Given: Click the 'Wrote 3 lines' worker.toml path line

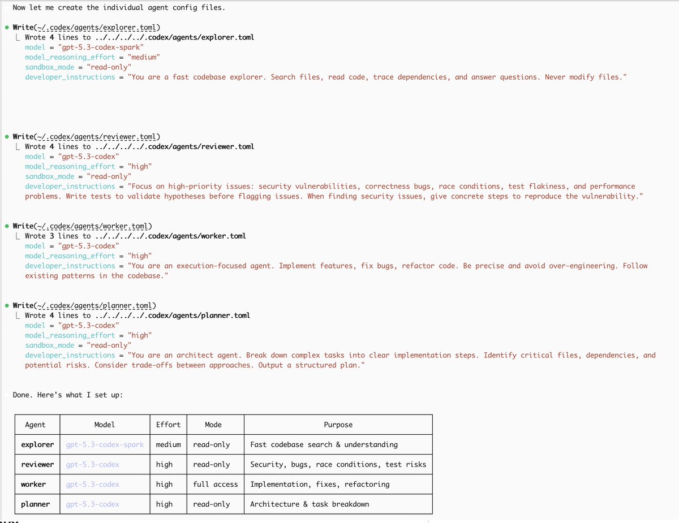Looking at the screenshot, I should [x=135, y=236].
